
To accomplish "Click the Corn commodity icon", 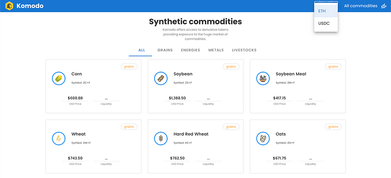I will pos(59,78).
